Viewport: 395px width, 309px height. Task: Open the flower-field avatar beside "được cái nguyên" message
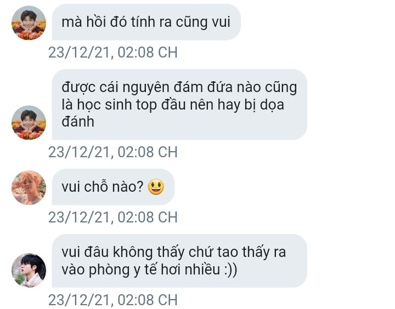[29, 123]
